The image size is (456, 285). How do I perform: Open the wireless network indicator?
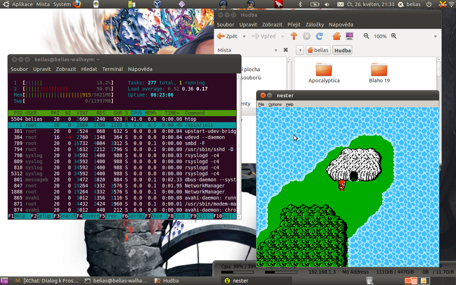click(x=452, y=4)
